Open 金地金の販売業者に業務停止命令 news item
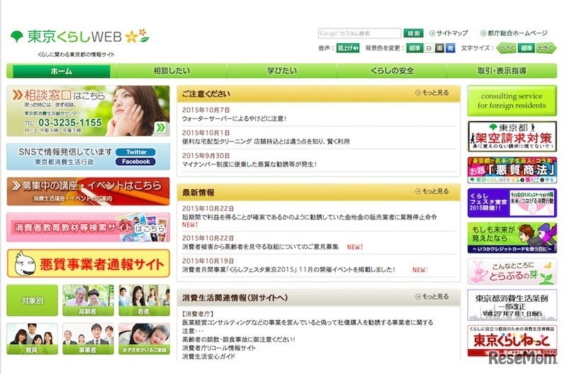 coord(310,217)
